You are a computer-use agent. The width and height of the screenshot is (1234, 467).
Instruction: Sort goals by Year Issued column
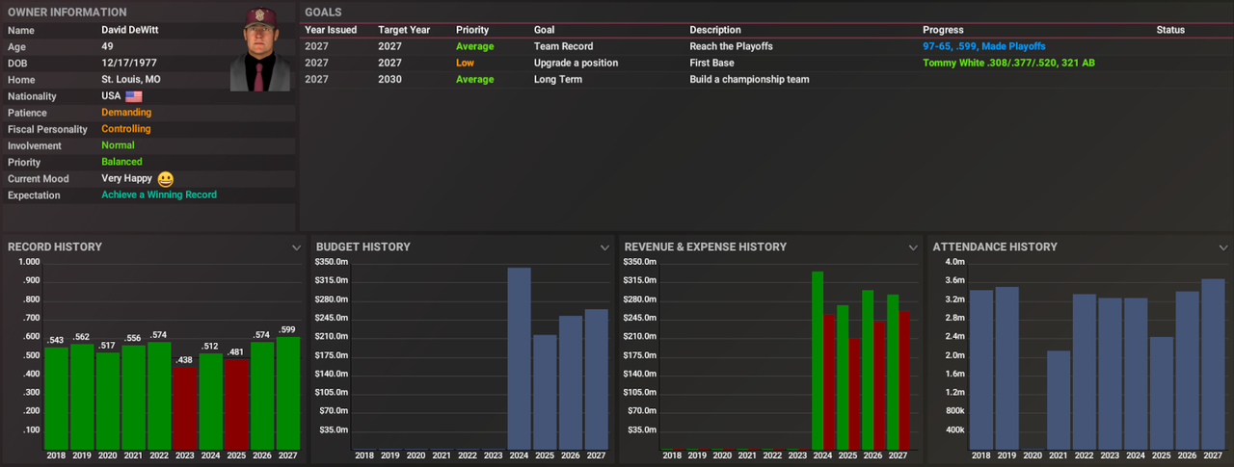click(x=331, y=30)
